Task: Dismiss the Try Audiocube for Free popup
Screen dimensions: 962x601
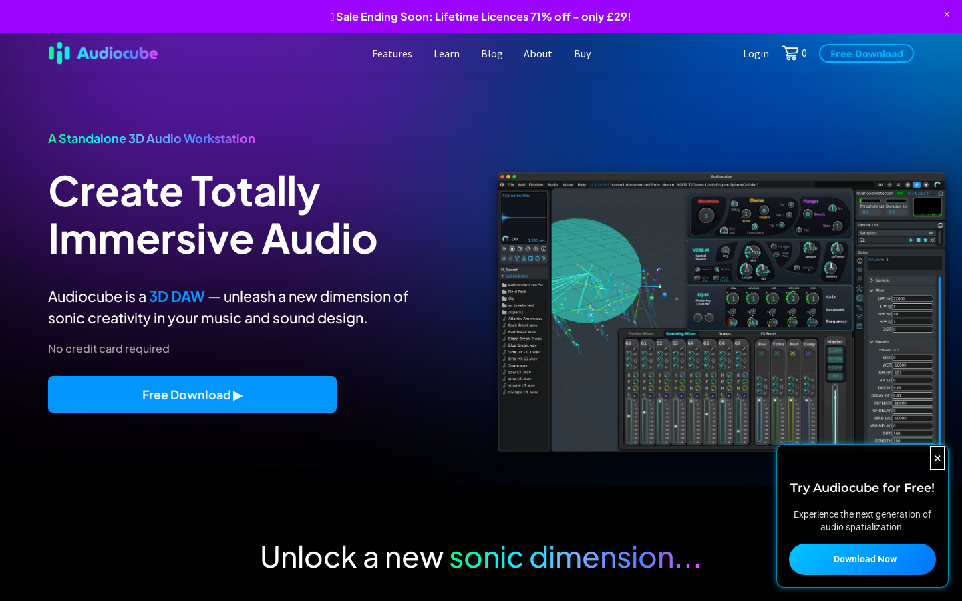Action: click(x=937, y=458)
